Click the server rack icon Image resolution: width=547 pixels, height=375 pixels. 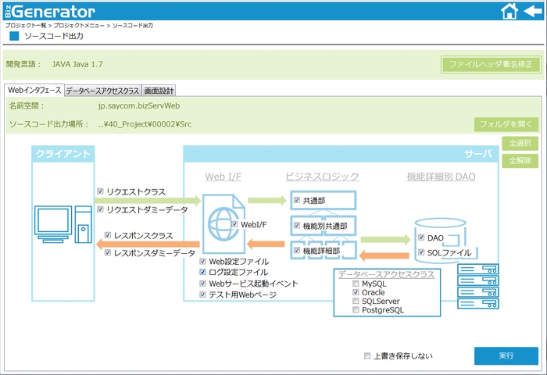click(477, 284)
